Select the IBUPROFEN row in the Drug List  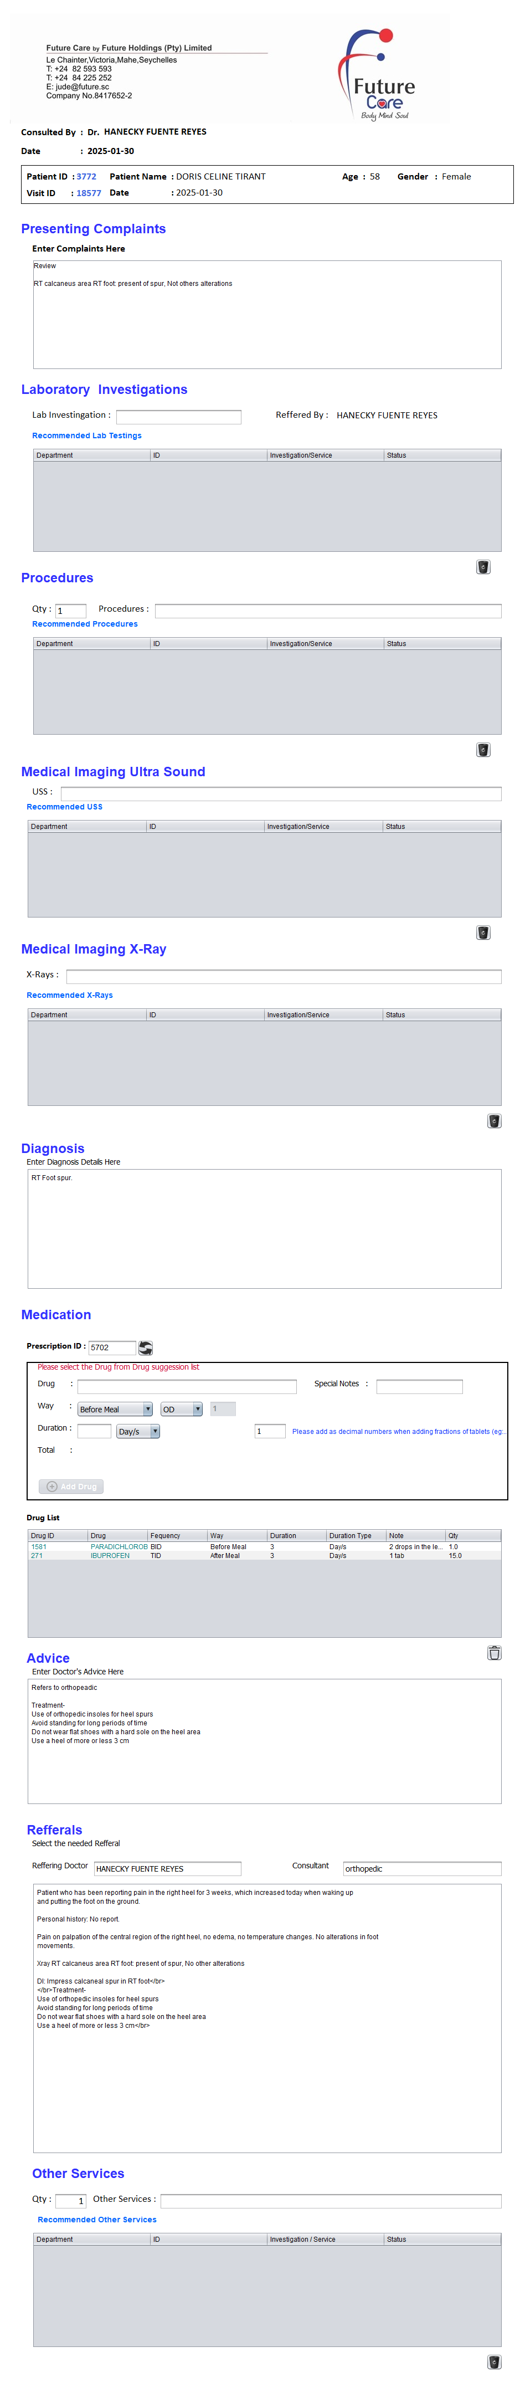(109, 1555)
